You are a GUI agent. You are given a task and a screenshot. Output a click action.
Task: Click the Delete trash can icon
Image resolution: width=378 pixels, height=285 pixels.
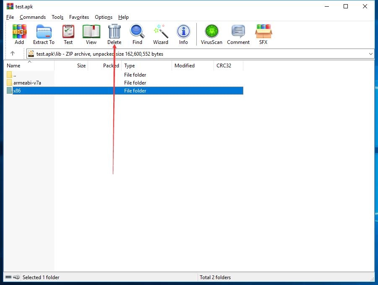coord(114,31)
